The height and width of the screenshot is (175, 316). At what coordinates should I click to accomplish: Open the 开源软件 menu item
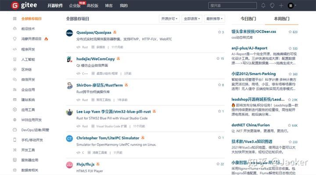pos(55,6)
